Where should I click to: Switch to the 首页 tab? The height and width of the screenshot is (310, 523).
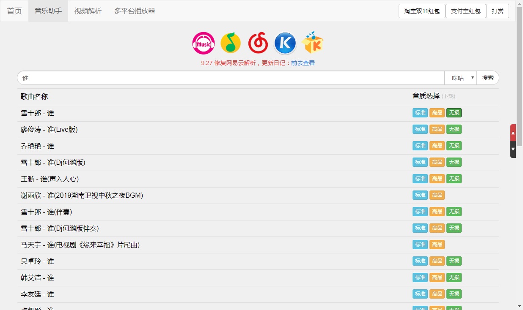[14, 11]
